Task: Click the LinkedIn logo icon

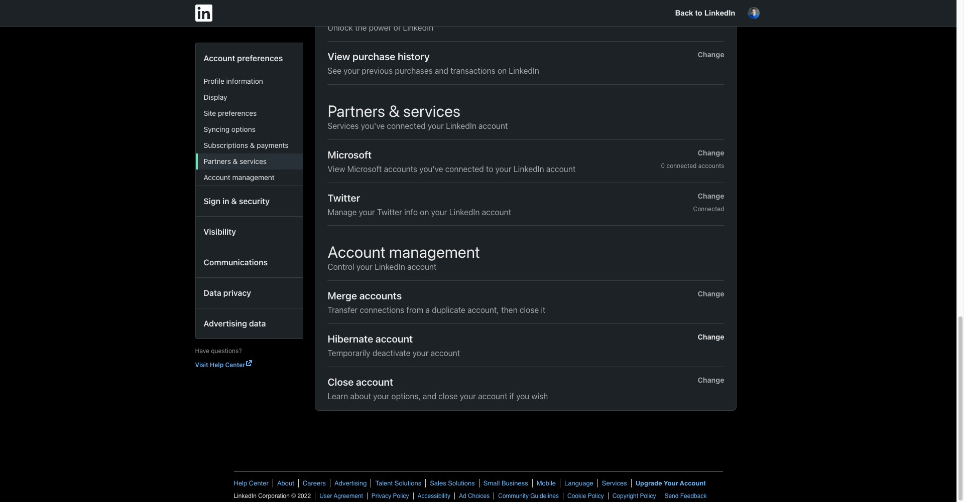Action: click(203, 13)
